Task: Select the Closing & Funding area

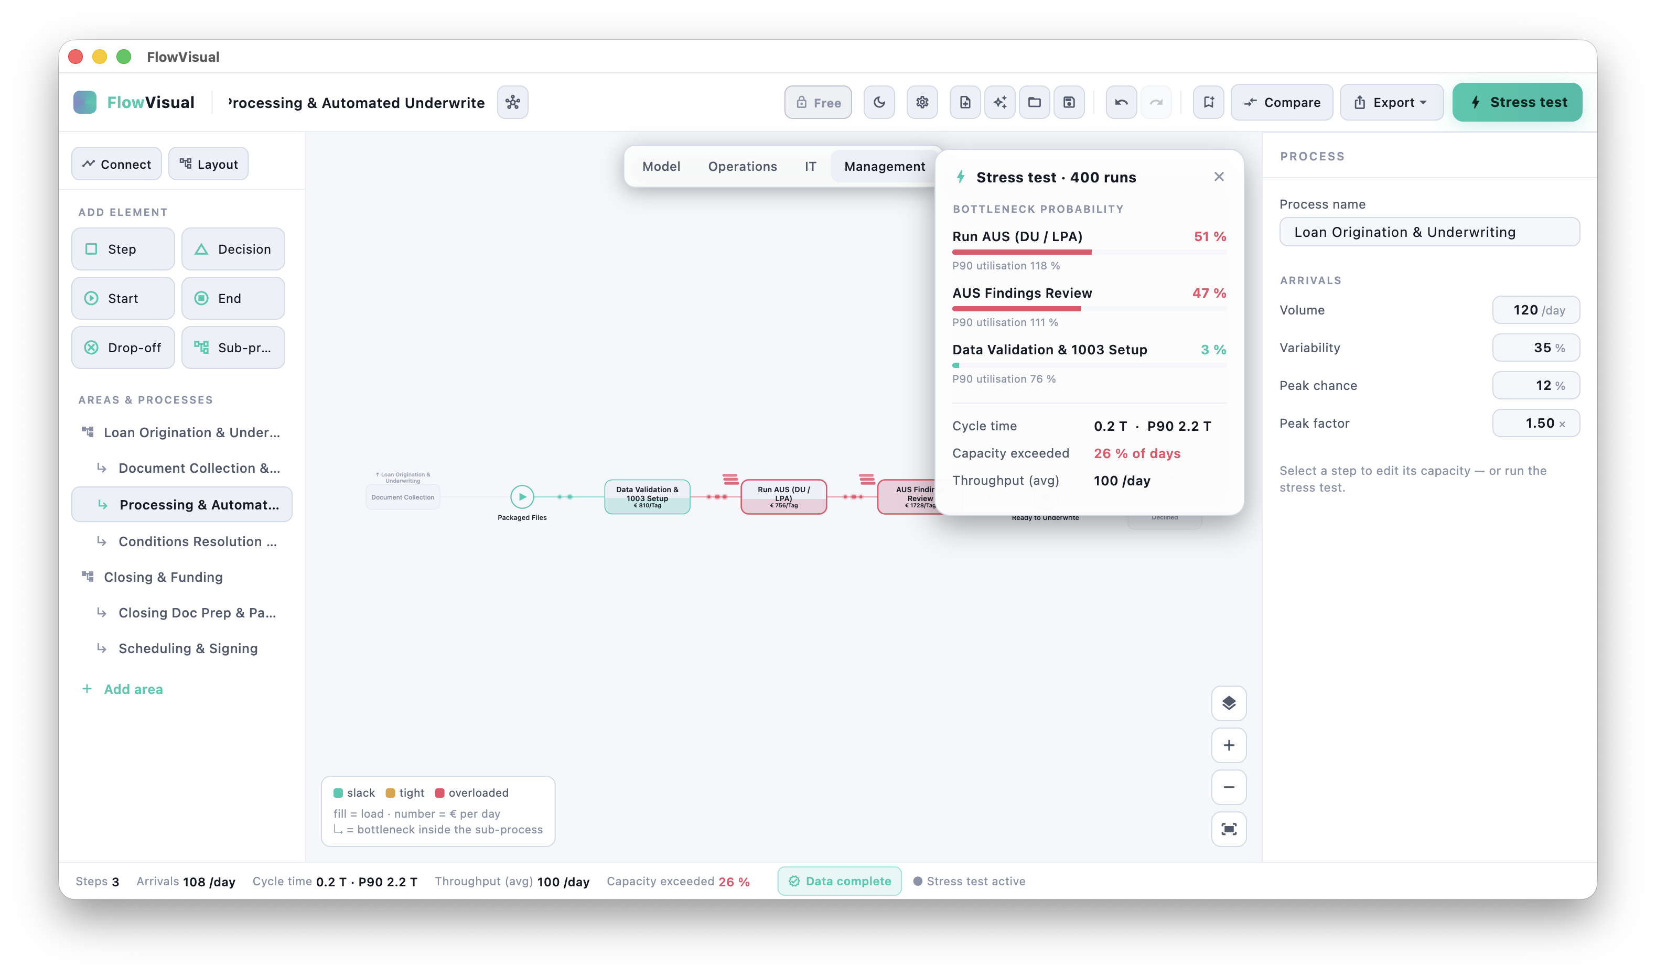Action: [x=181, y=577]
